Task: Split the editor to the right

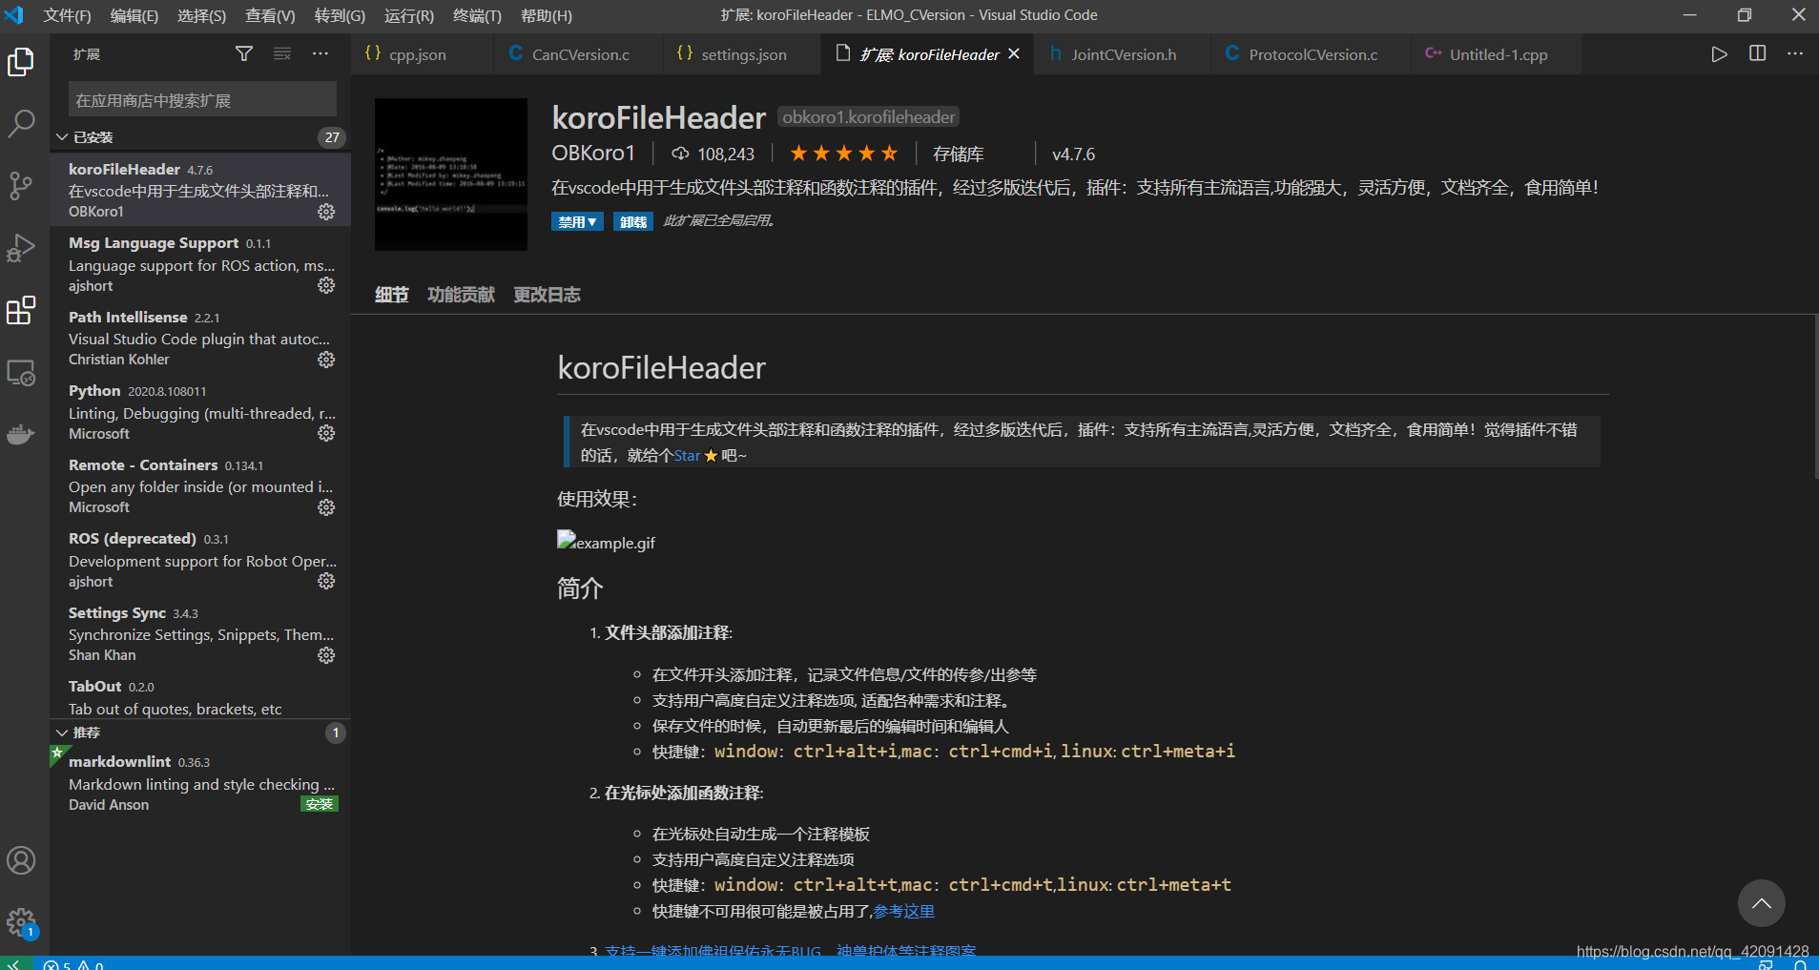Action: 1758,53
